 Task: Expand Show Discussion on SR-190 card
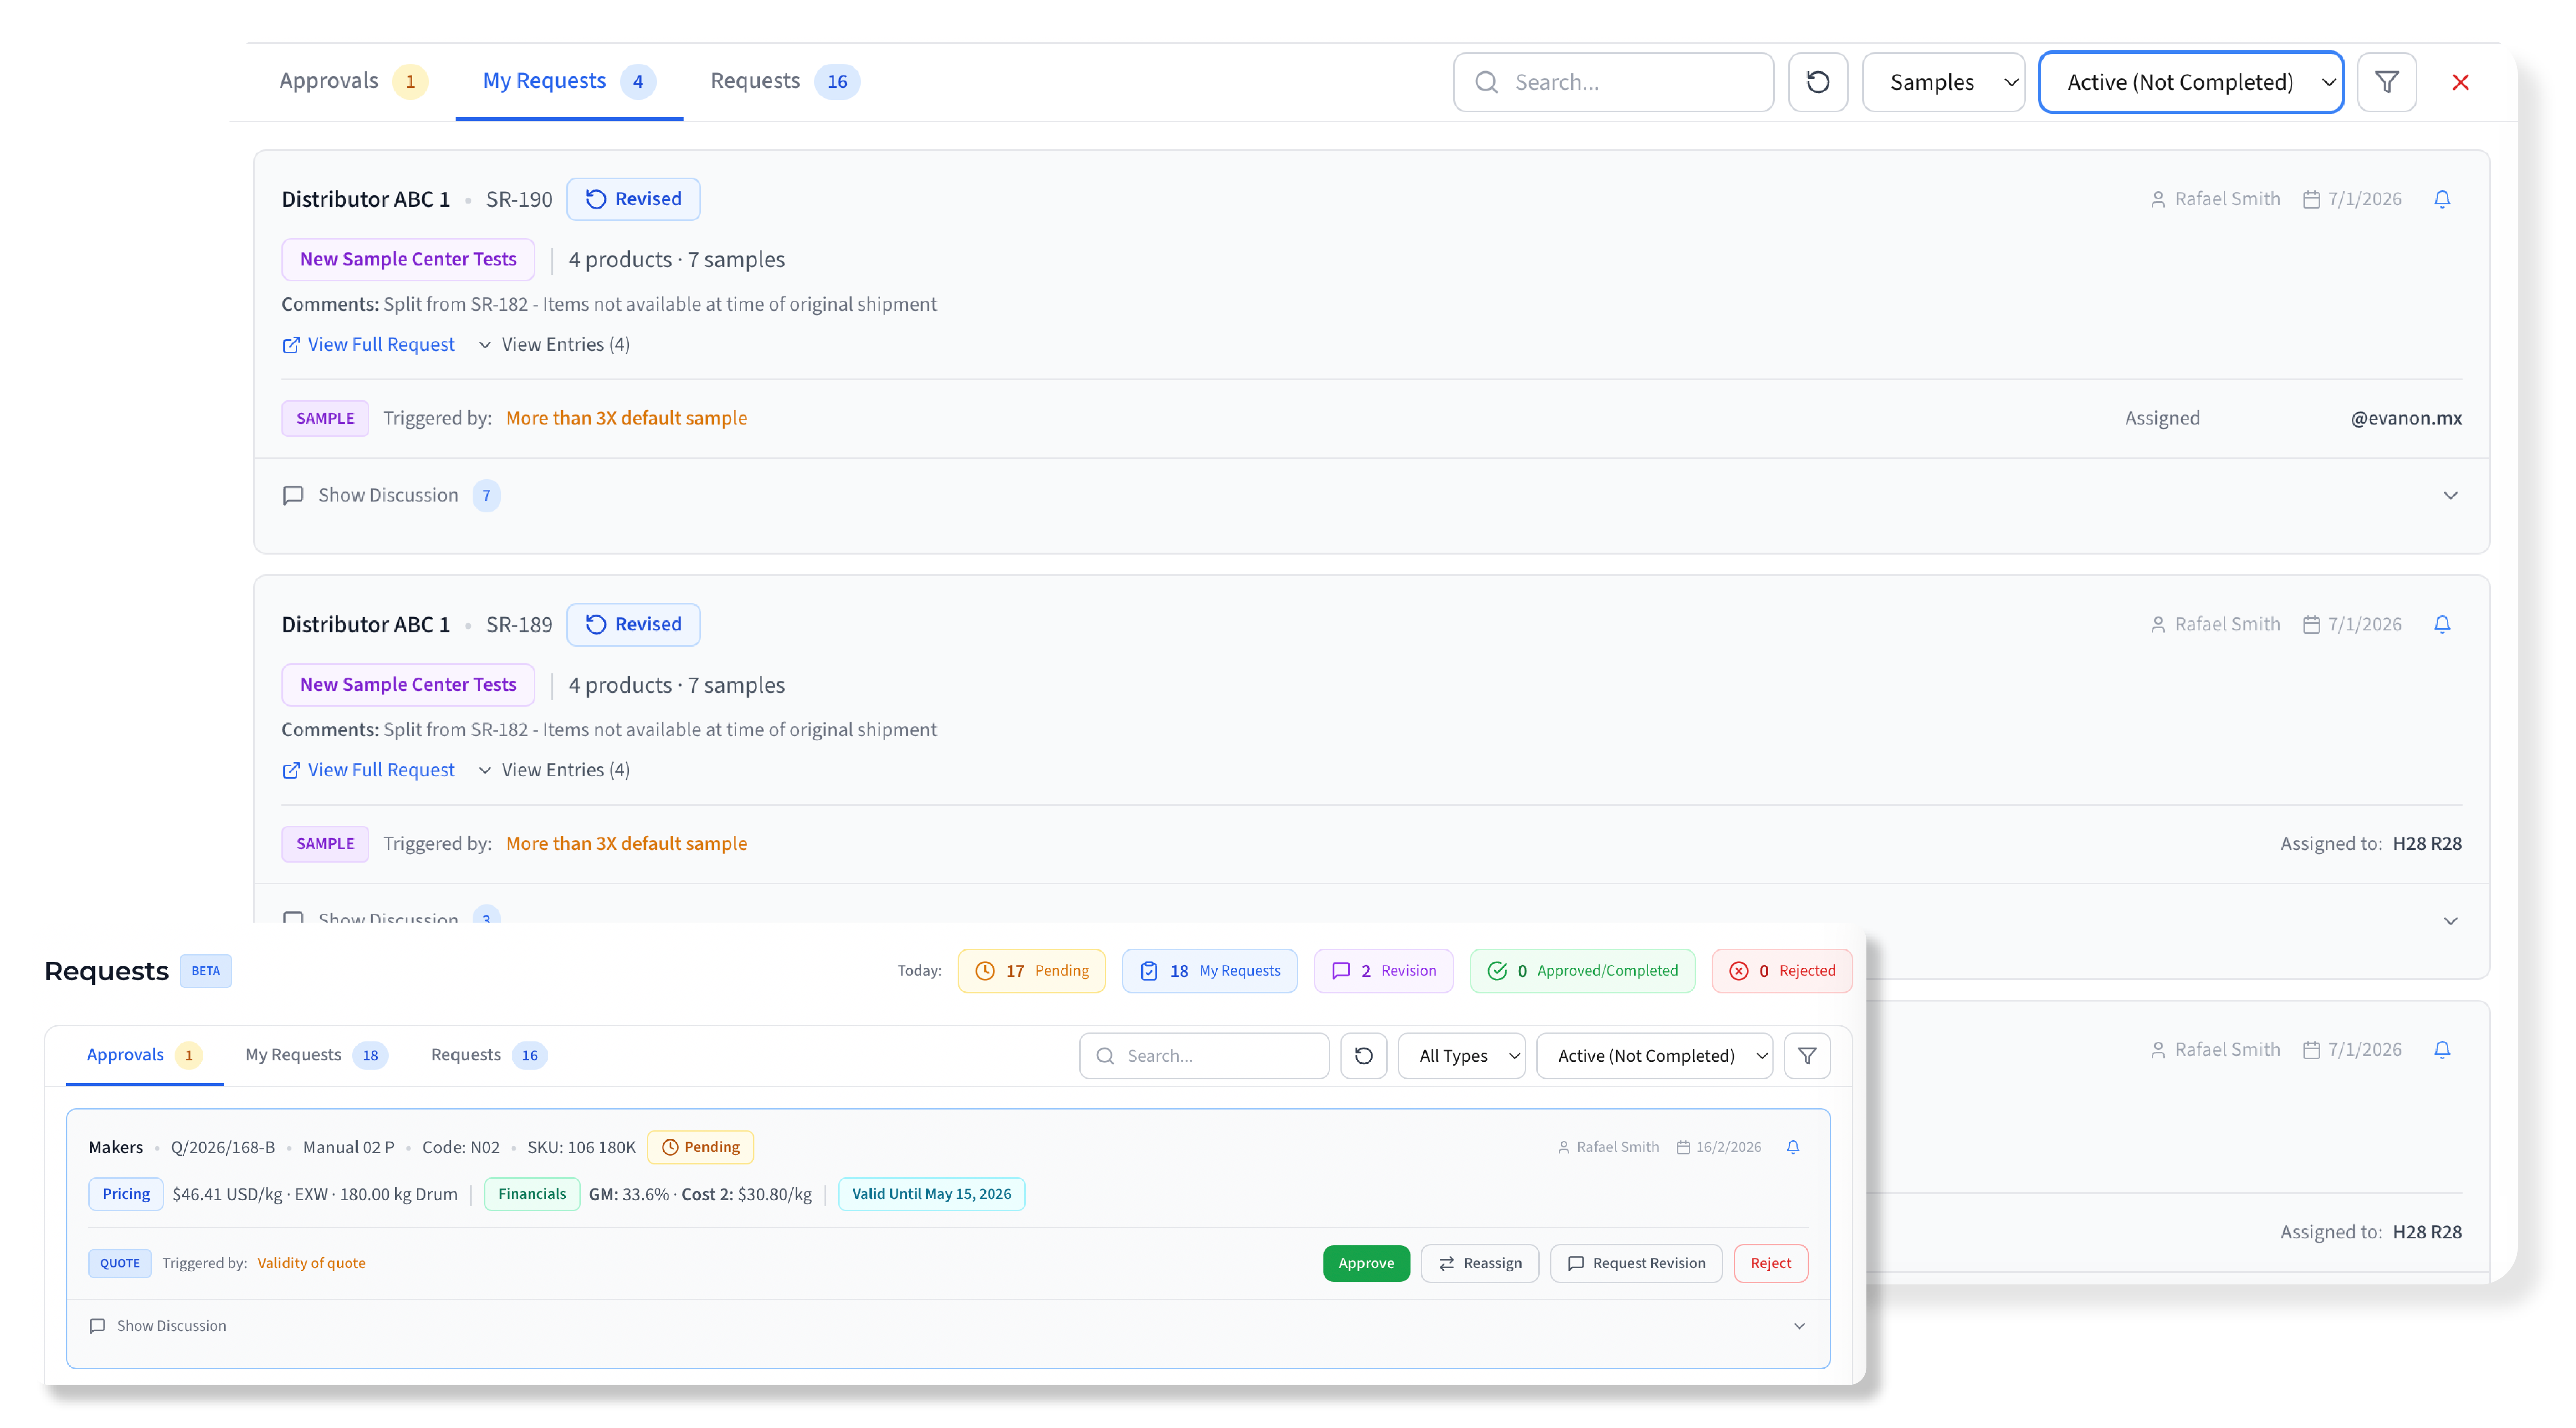[388, 495]
